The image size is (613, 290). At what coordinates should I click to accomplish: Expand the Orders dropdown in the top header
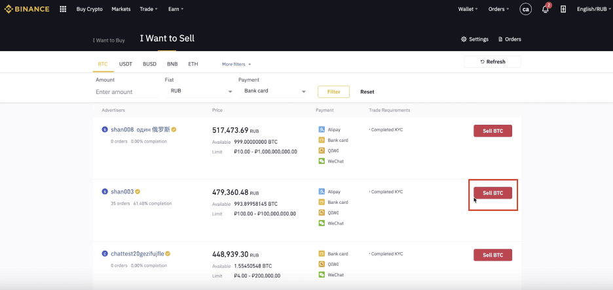pos(498,9)
